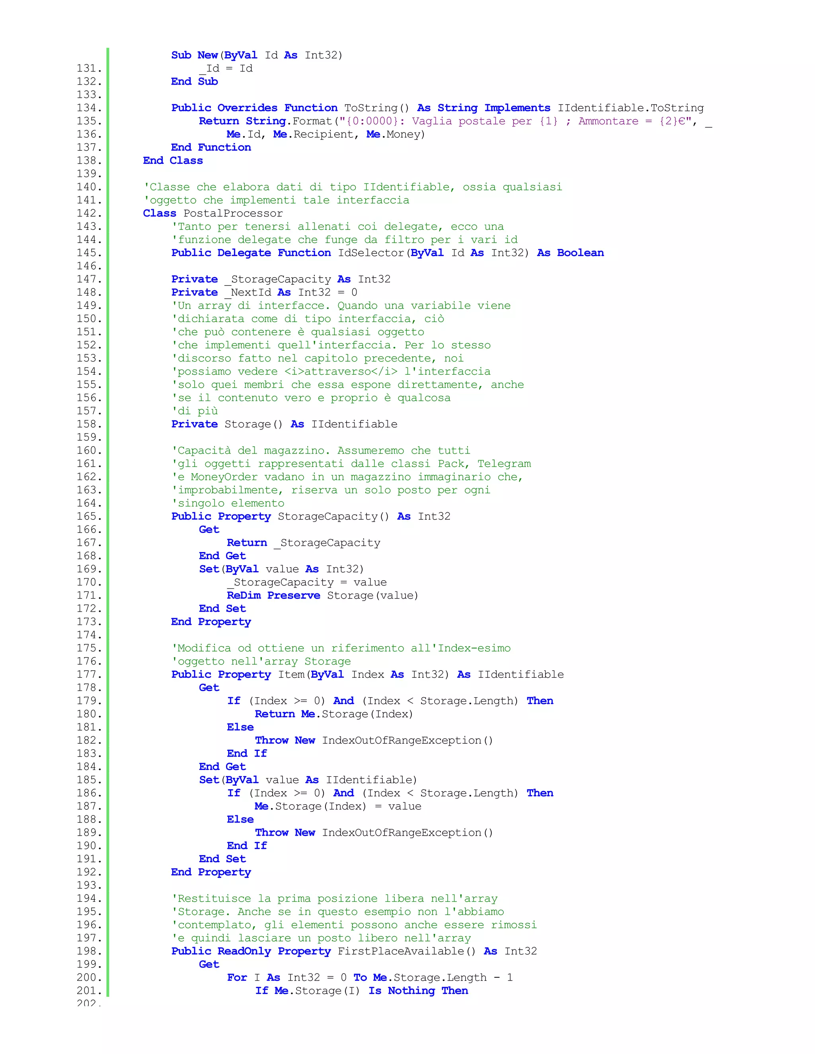Screen dimensions: 815x1054
Task: Select comment 'Un array di interfacce'
Action: tap(341, 305)
